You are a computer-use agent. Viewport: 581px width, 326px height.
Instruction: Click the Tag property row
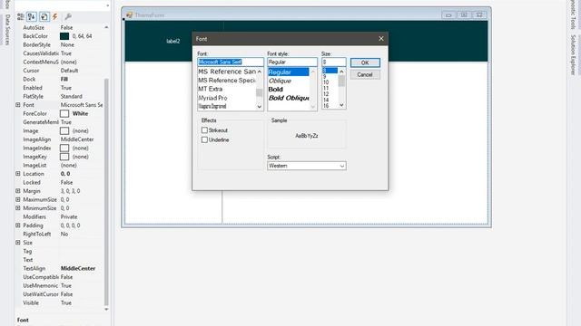(59, 252)
